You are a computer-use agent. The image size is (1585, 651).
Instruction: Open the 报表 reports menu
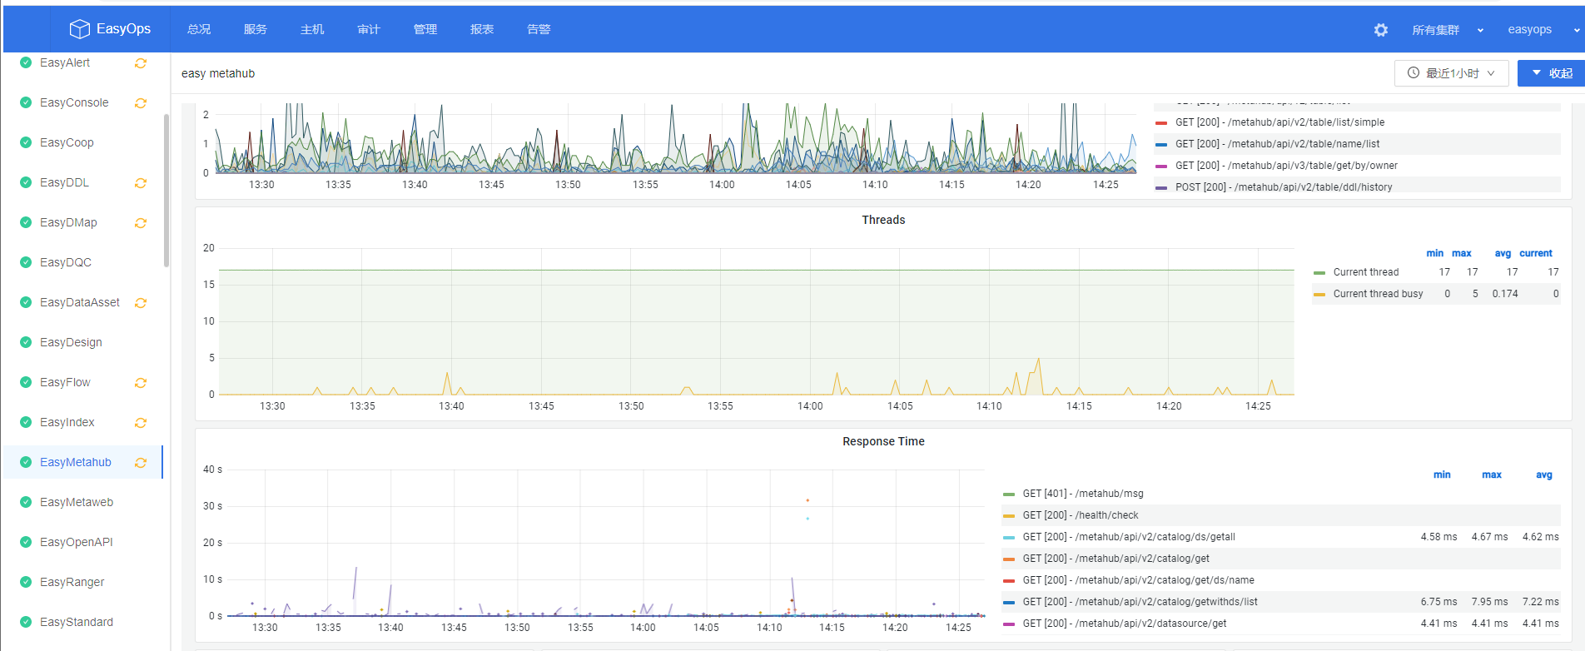(482, 29)
